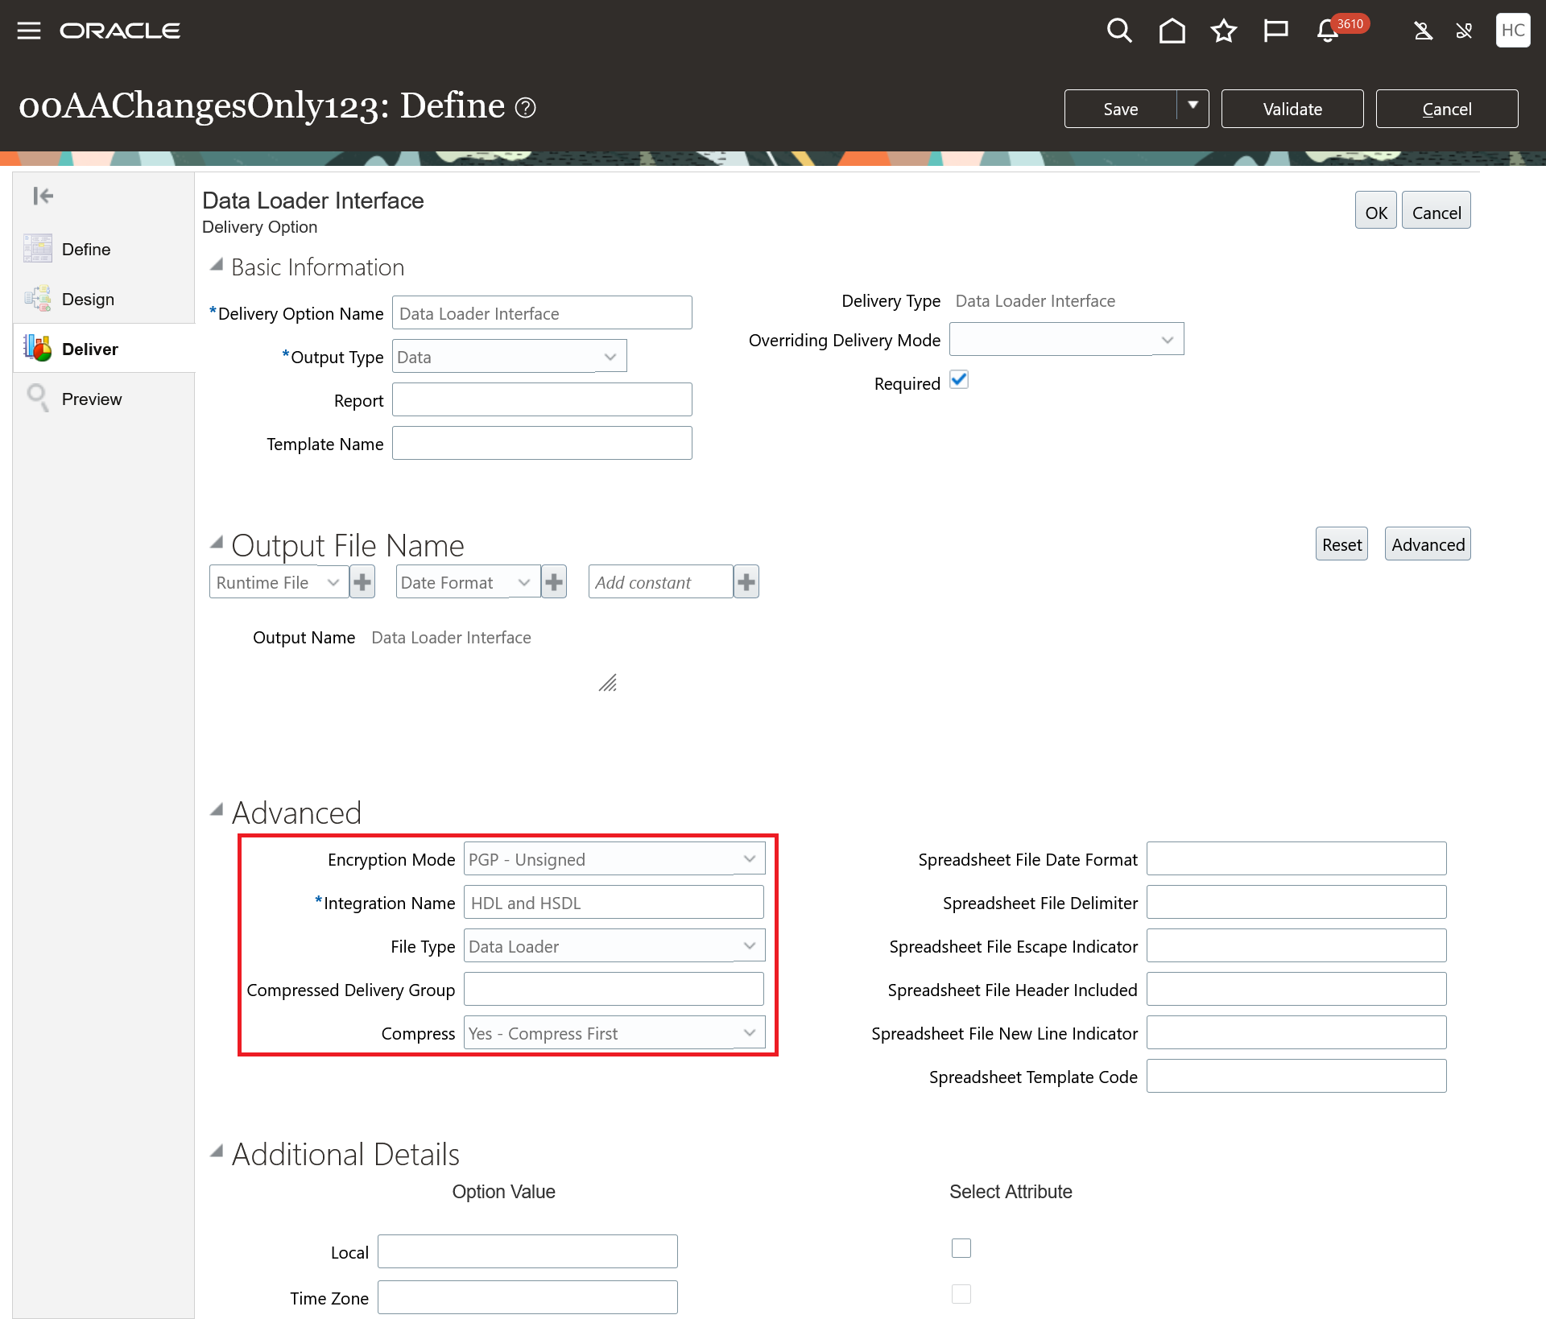Viewport: 1546px width, 1319px height.
Task: Switch to the Design tab
Action: (88, 300)
